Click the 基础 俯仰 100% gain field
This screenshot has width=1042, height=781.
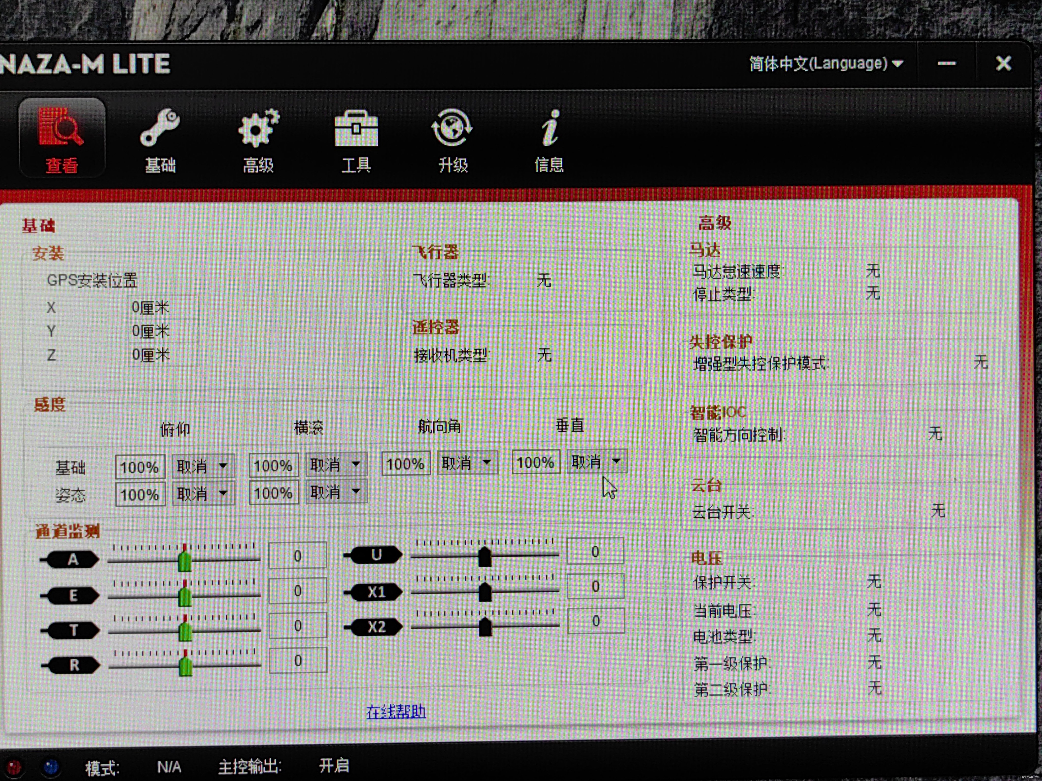tap(140, 468)
